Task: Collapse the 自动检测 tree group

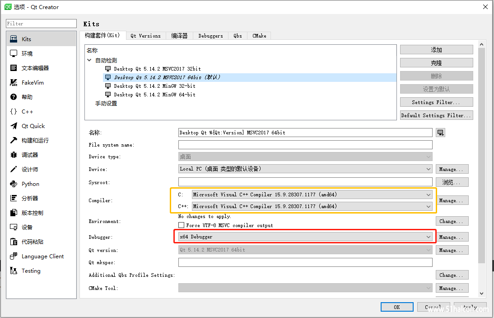Action: 89,60
